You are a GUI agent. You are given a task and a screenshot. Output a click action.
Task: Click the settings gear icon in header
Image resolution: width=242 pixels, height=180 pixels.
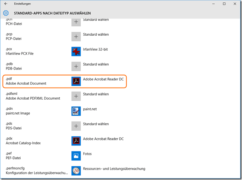coord(6,13)
